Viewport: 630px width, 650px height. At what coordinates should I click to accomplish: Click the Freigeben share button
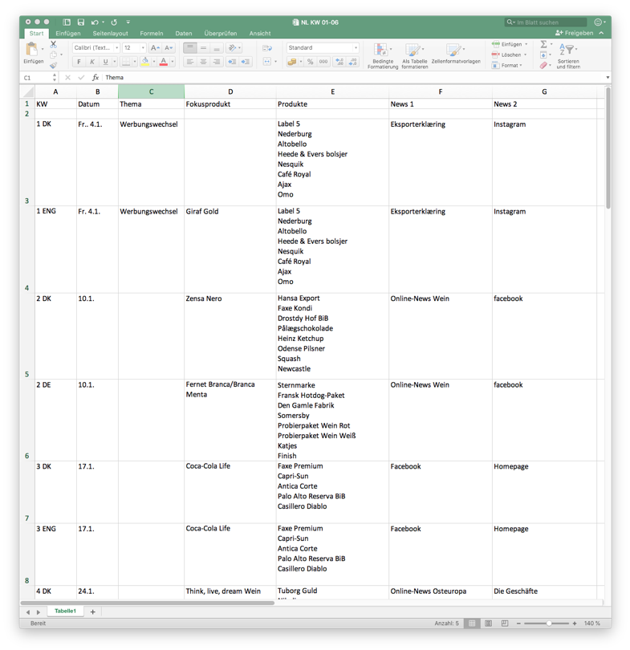coord(575,34)
